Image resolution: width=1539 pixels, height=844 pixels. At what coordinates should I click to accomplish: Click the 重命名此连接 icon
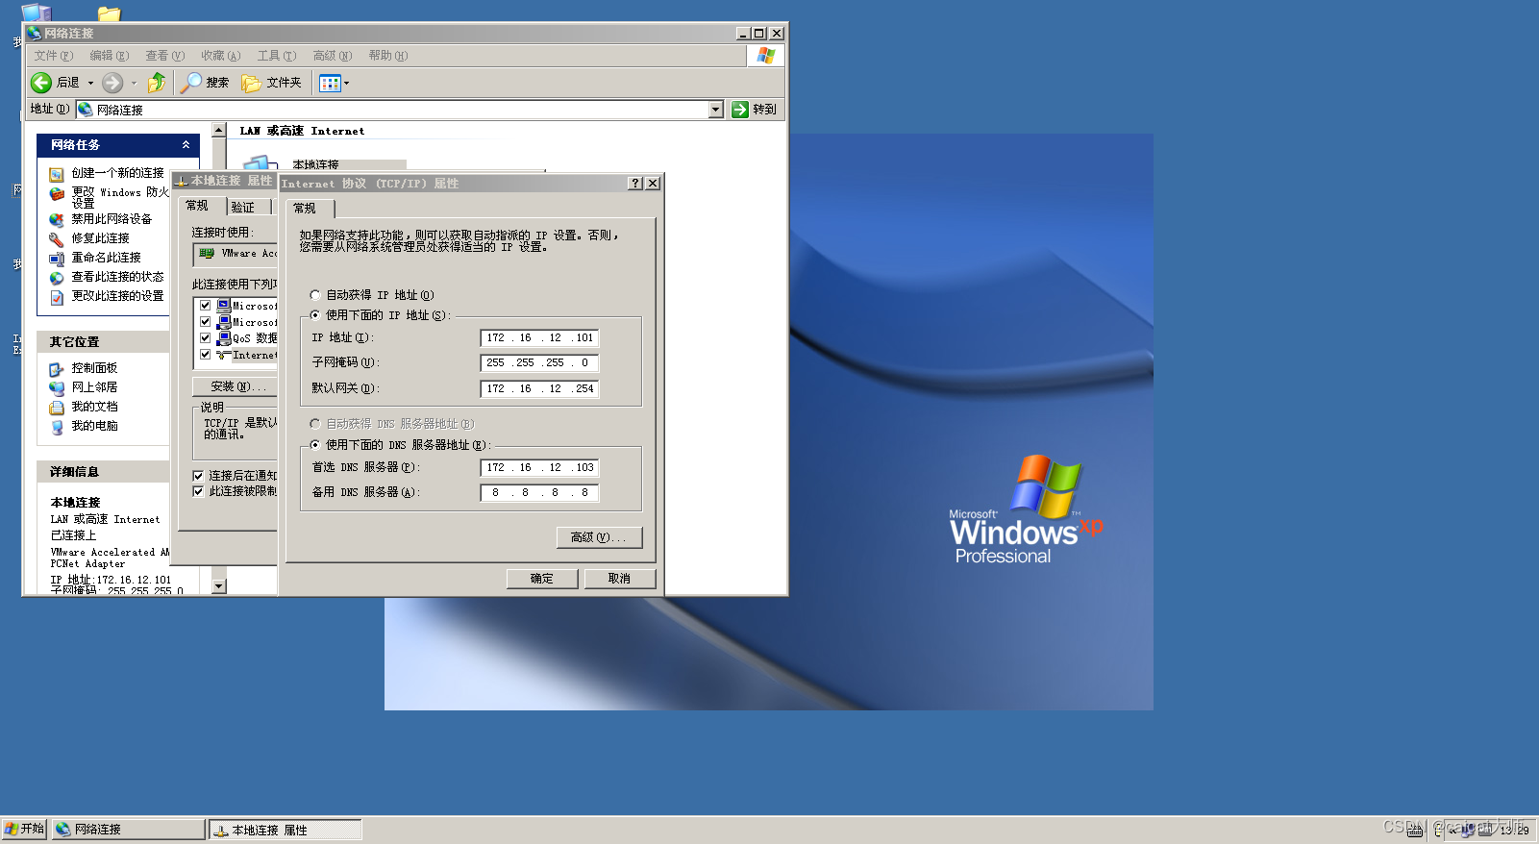click(57, 258)
